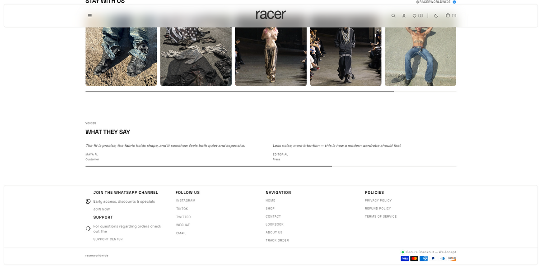Click the Maya R. customer testimonial quote

click(165, 146)
